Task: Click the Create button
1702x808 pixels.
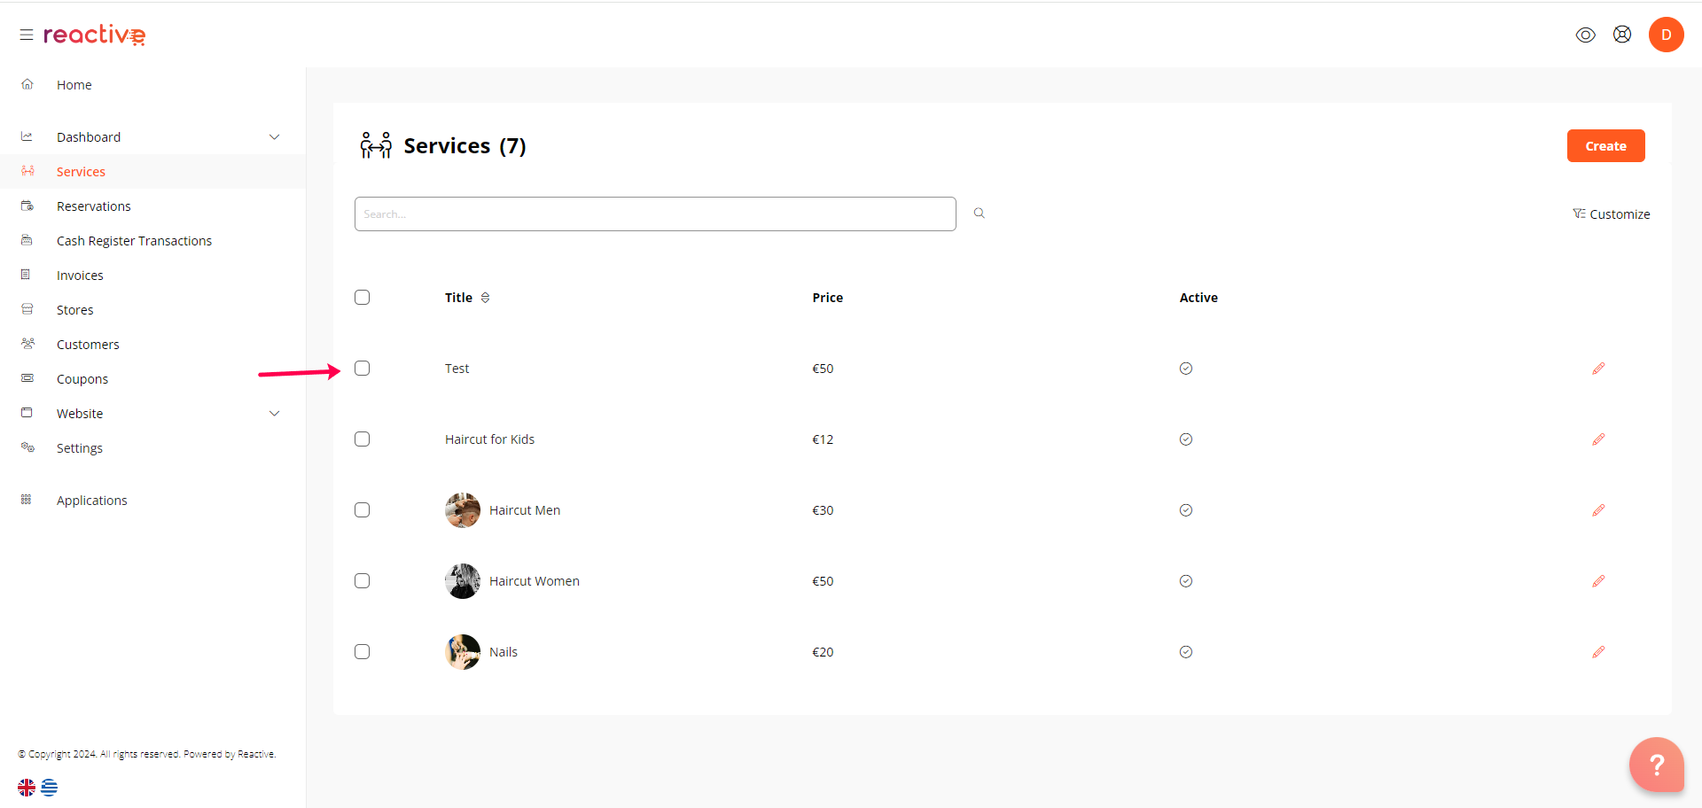Action: pyautogui.click(x=1604, y=146)
